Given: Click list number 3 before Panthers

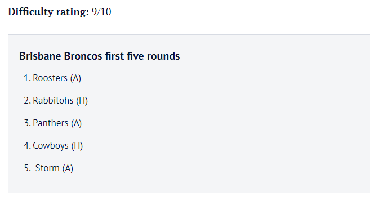Looking at the screenshot, I should coord(28,123).
